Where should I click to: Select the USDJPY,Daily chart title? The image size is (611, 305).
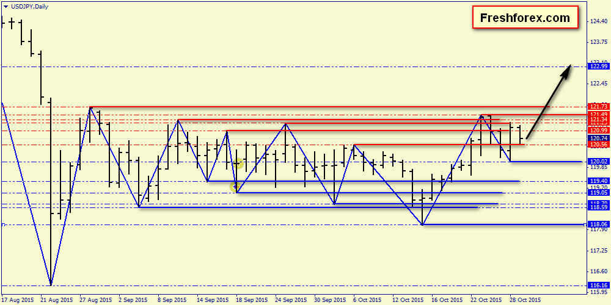point(29,6)
